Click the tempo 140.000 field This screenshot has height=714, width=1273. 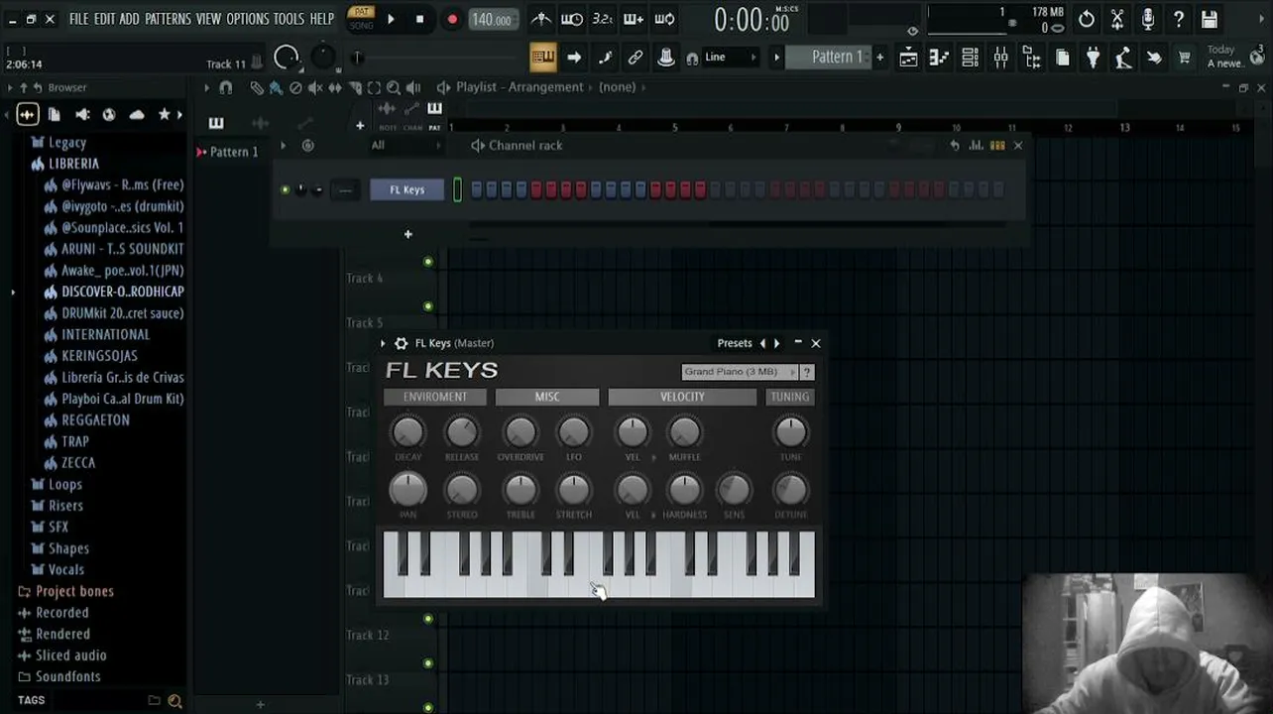point(492,19)
